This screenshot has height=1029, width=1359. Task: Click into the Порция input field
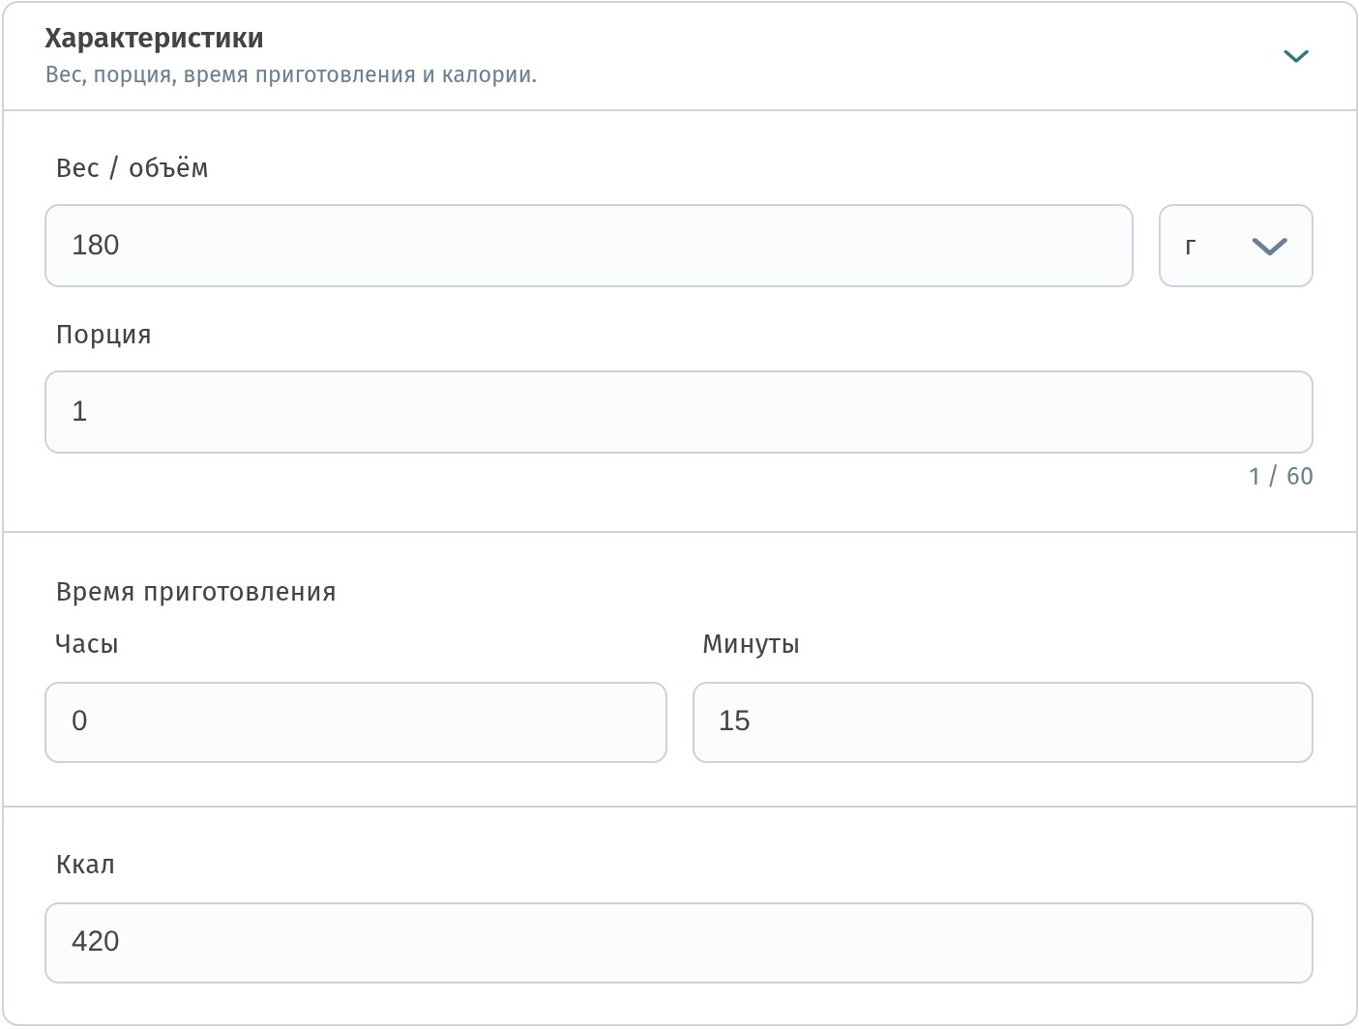[x=679, y=412]
